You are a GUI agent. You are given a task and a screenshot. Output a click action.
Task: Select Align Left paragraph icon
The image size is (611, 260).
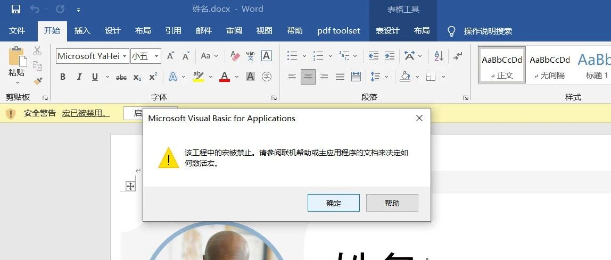click(292, 77)
